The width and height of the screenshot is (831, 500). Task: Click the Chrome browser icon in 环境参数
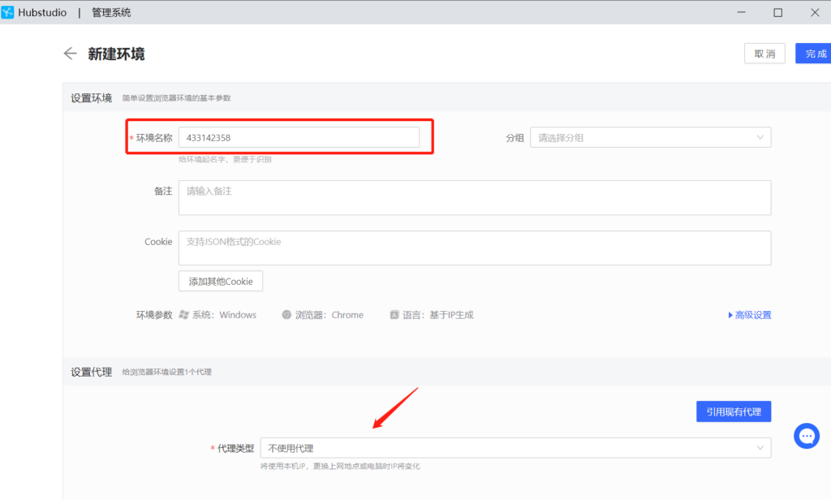pyautogui.click(x=286, y=314)
